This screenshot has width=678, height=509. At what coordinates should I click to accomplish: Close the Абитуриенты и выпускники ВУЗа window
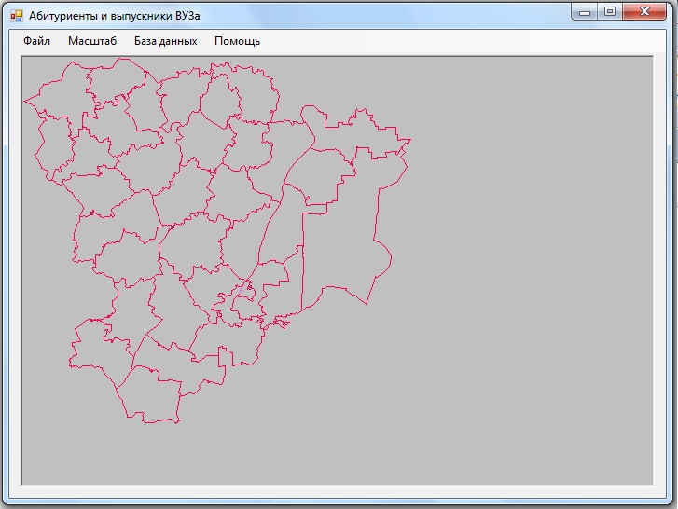tap(644, 12)
